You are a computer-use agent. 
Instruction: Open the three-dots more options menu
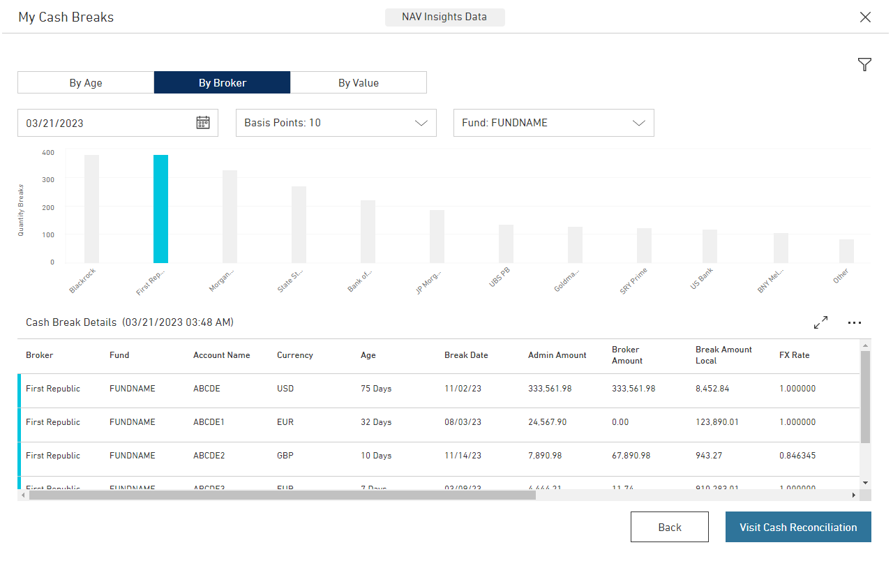click(855, 322)
